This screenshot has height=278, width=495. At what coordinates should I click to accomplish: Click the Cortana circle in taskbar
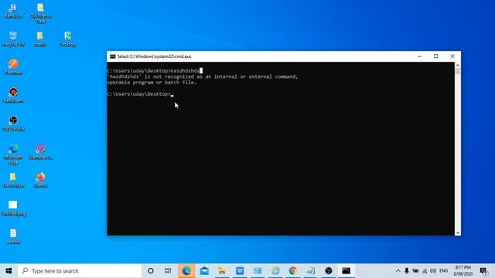151,271
